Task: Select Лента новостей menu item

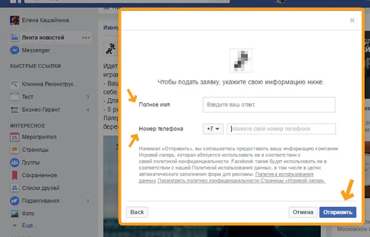Action: point(43,38)
